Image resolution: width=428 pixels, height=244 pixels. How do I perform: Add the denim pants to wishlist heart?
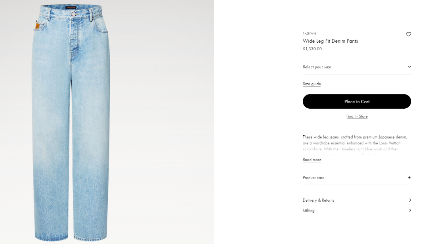[409, 34]
